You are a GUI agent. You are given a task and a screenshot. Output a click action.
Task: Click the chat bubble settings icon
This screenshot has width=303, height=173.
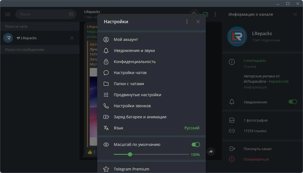pos(106,73)
